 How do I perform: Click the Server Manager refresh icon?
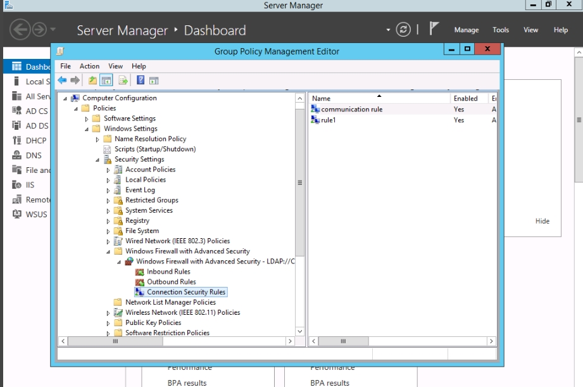coord(403,29)
